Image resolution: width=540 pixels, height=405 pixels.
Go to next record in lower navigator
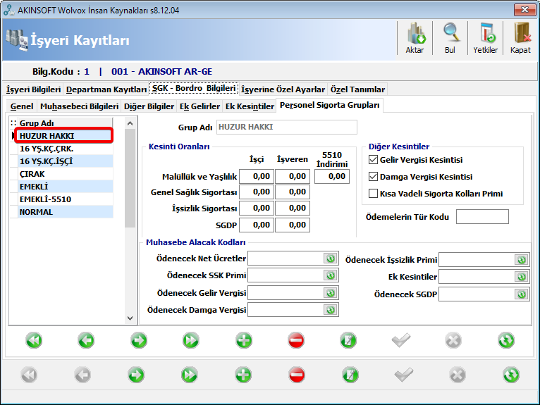click(x=136, y=375)
